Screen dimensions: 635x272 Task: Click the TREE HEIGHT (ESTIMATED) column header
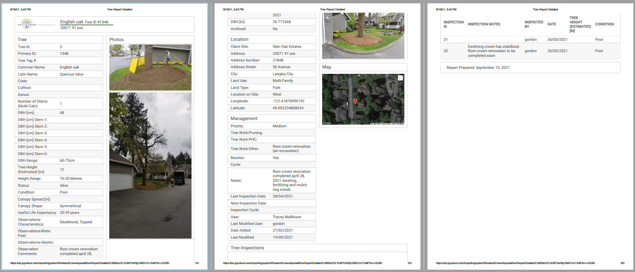pos(580,24)
